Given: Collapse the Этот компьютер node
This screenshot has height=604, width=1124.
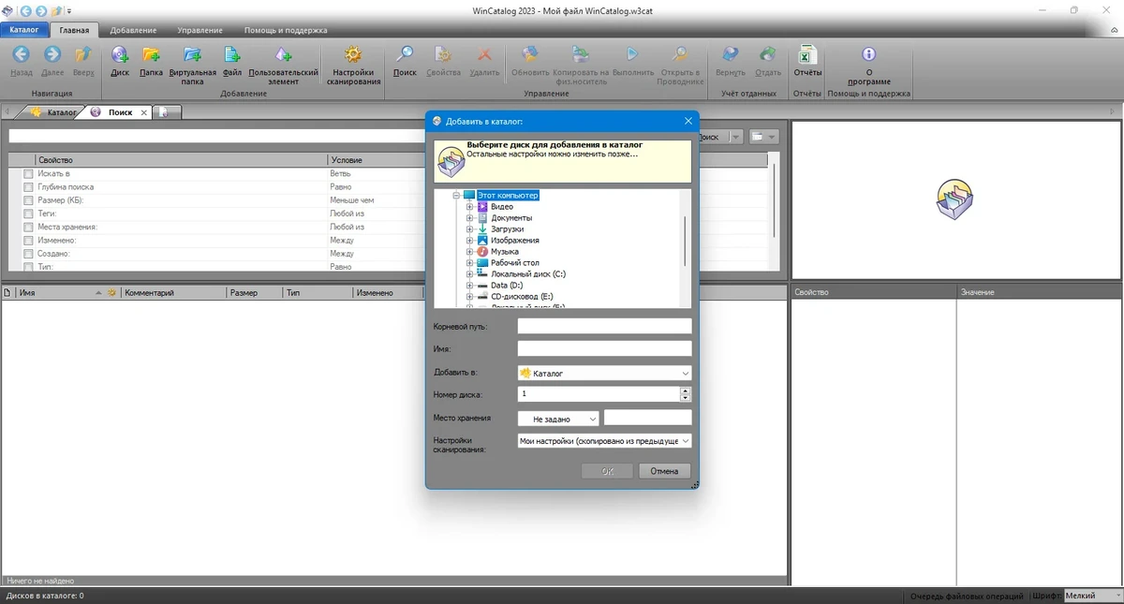Looking at the screenshot, I should [x=457, y=195].
